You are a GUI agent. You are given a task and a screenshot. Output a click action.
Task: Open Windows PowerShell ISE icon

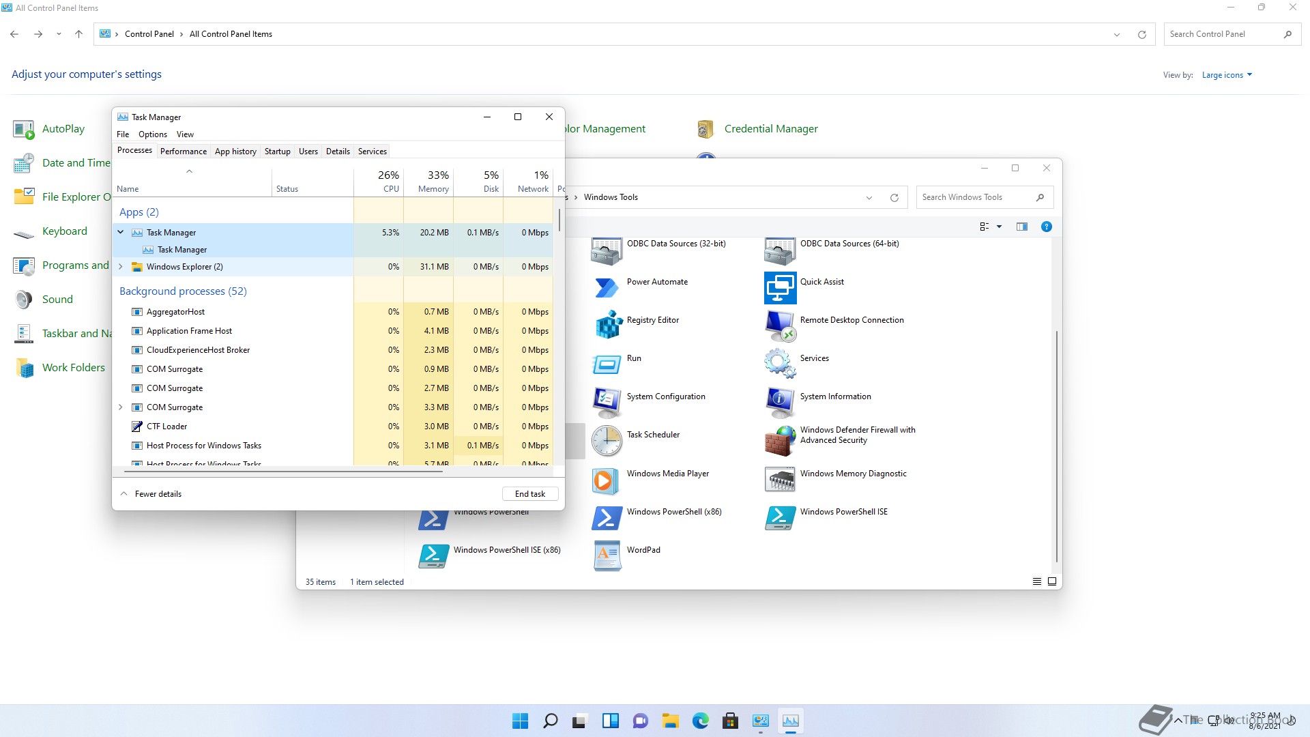[x=780, y=518]
